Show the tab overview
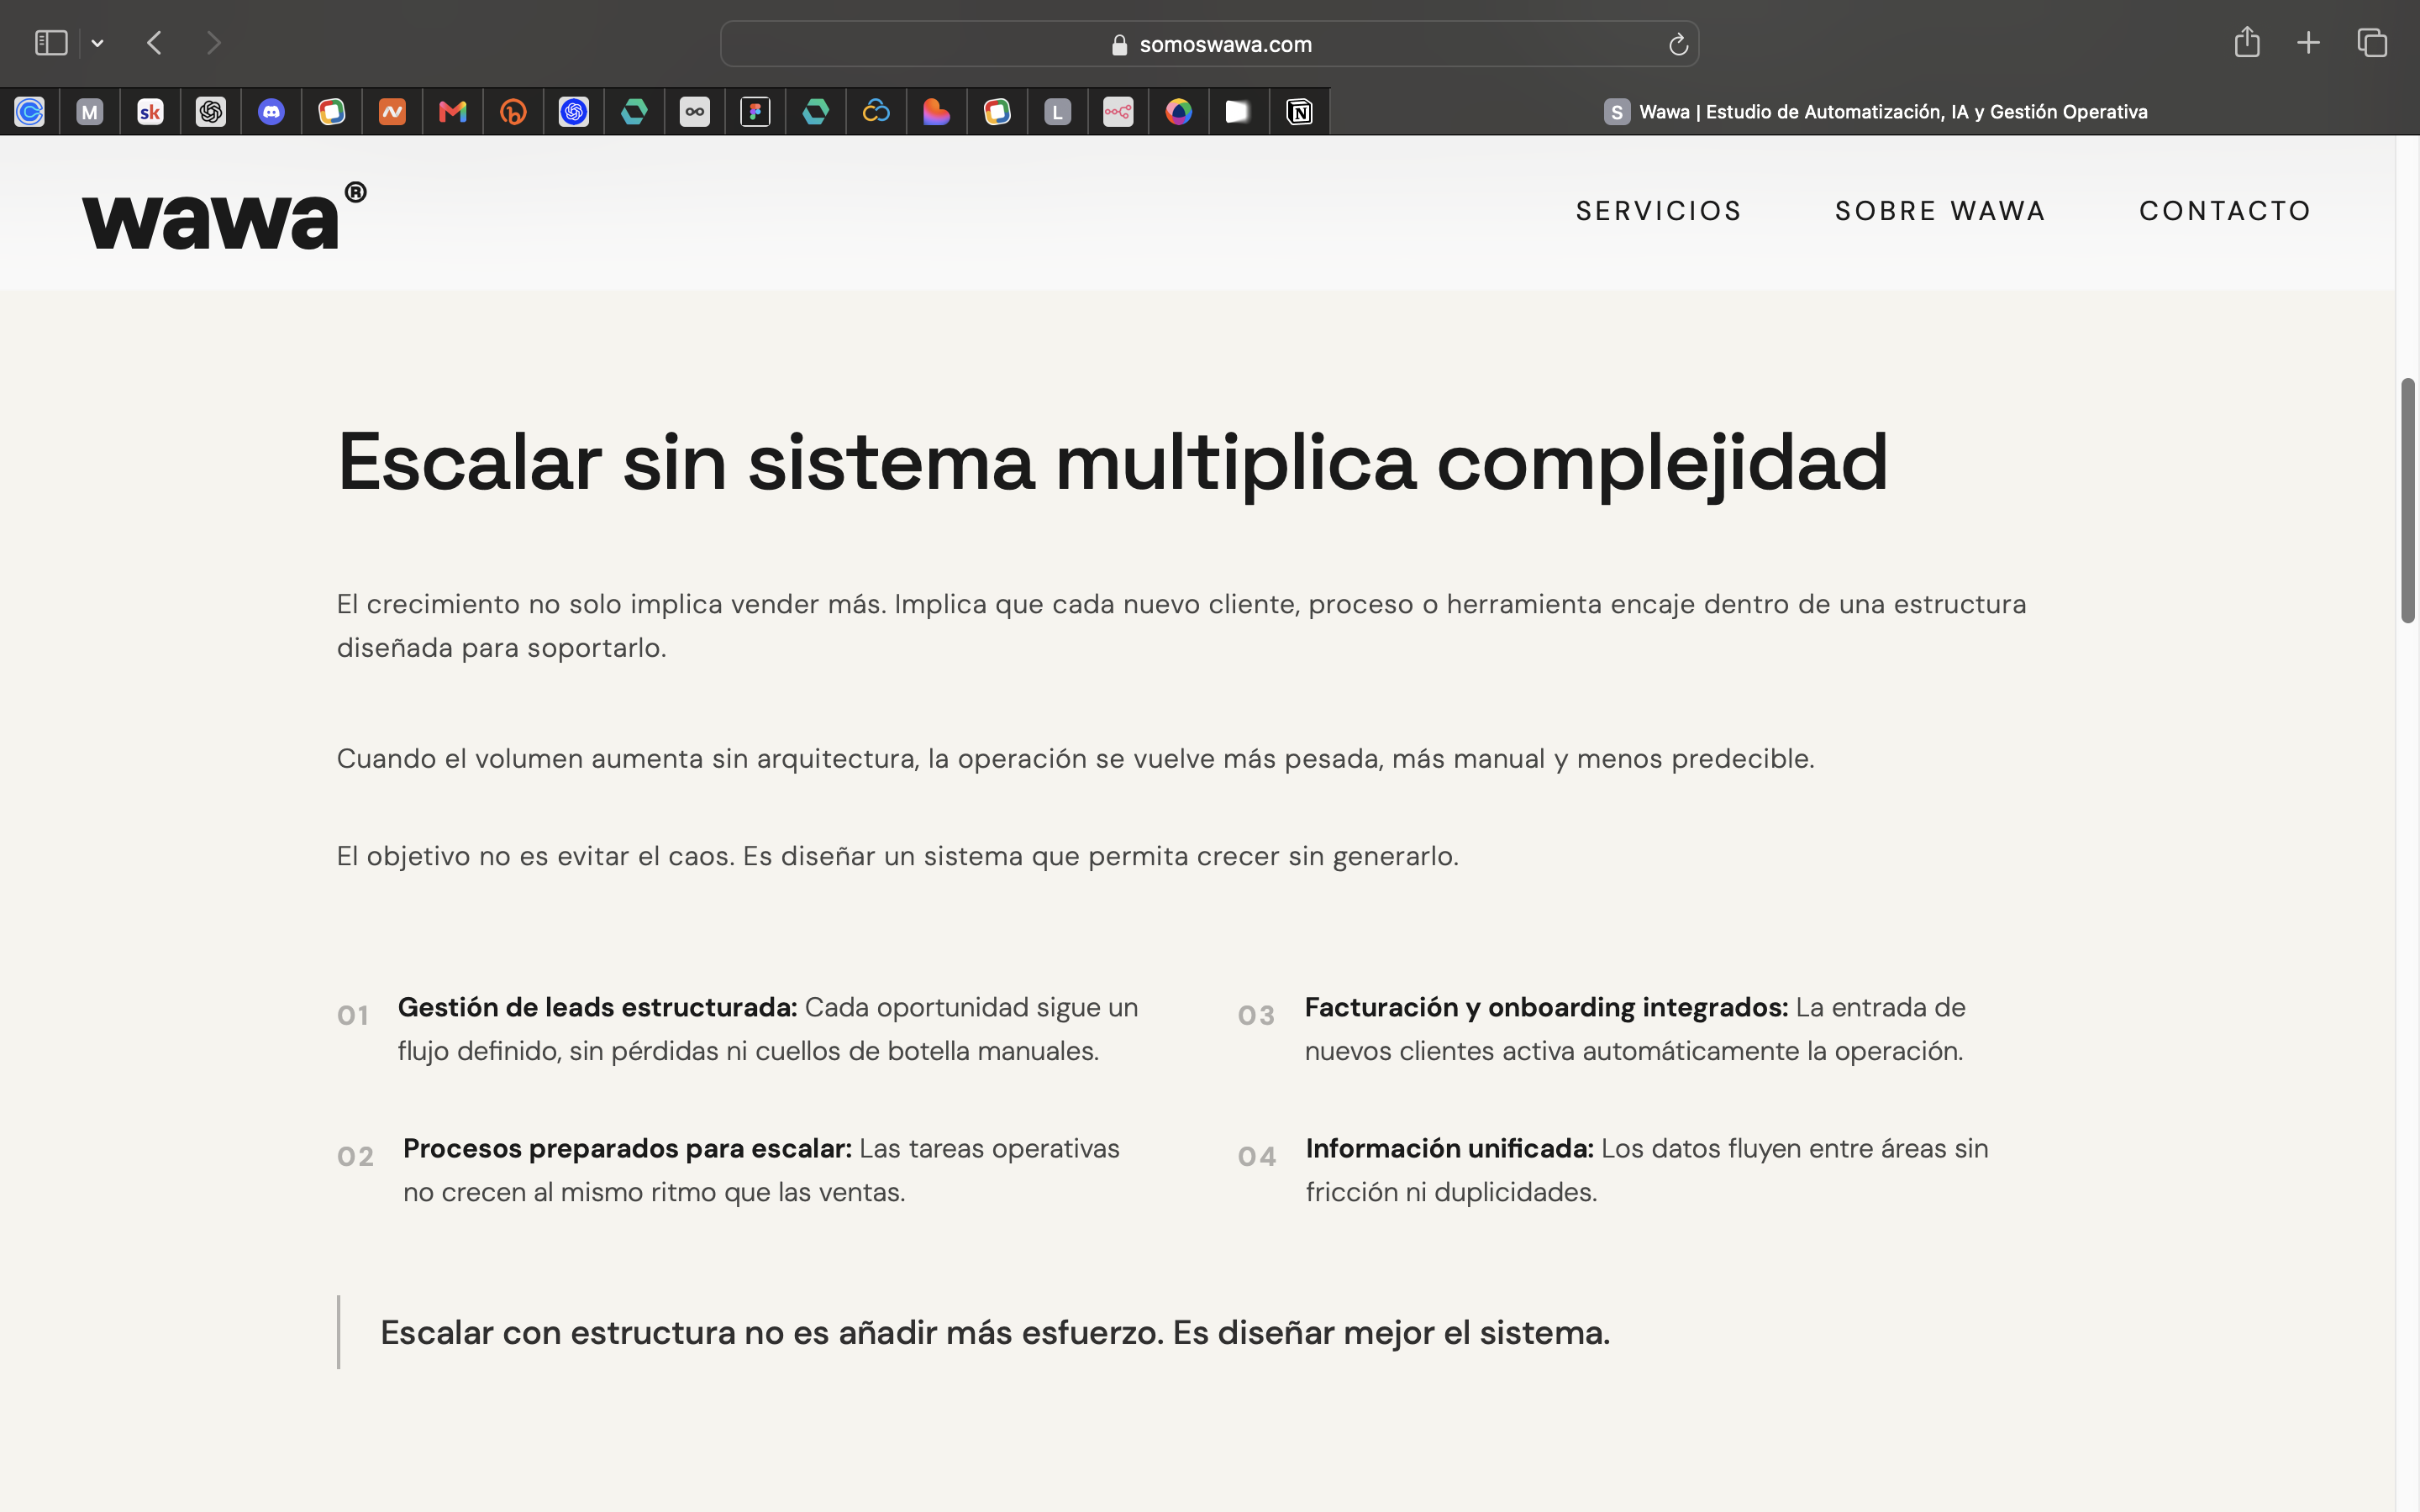This screenshot has width=2420, height=1512. [2372, 43]
